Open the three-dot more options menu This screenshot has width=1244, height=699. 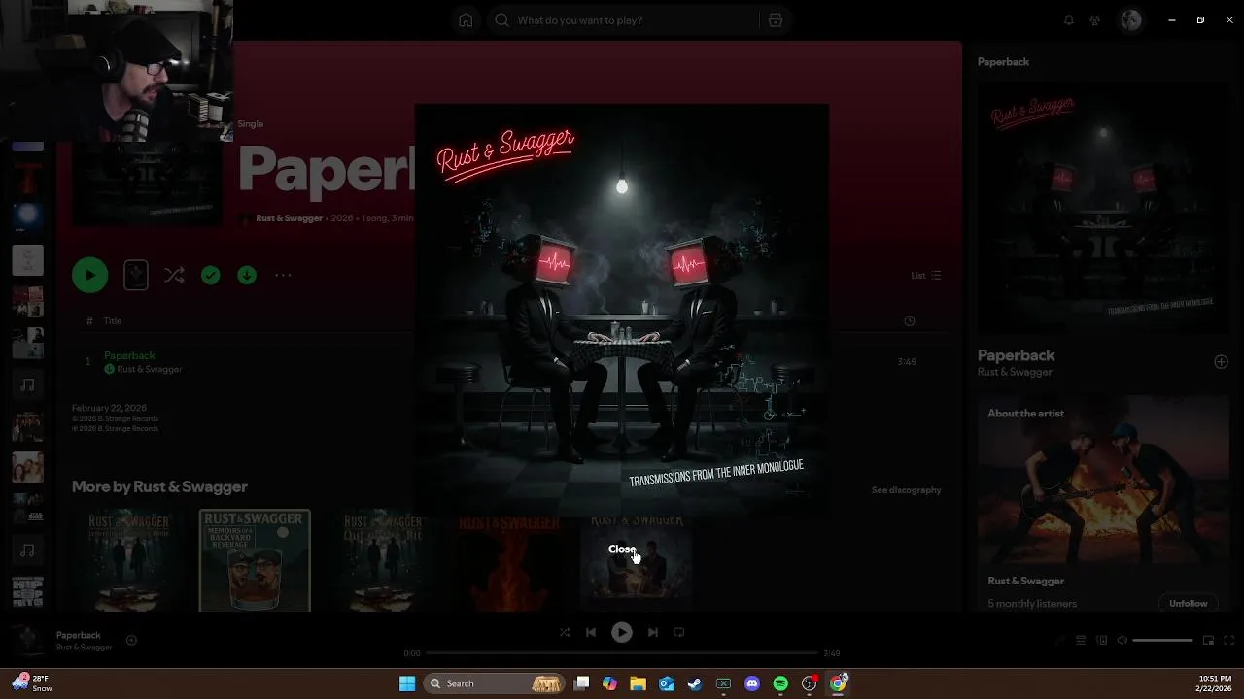[x=283, y=276]
